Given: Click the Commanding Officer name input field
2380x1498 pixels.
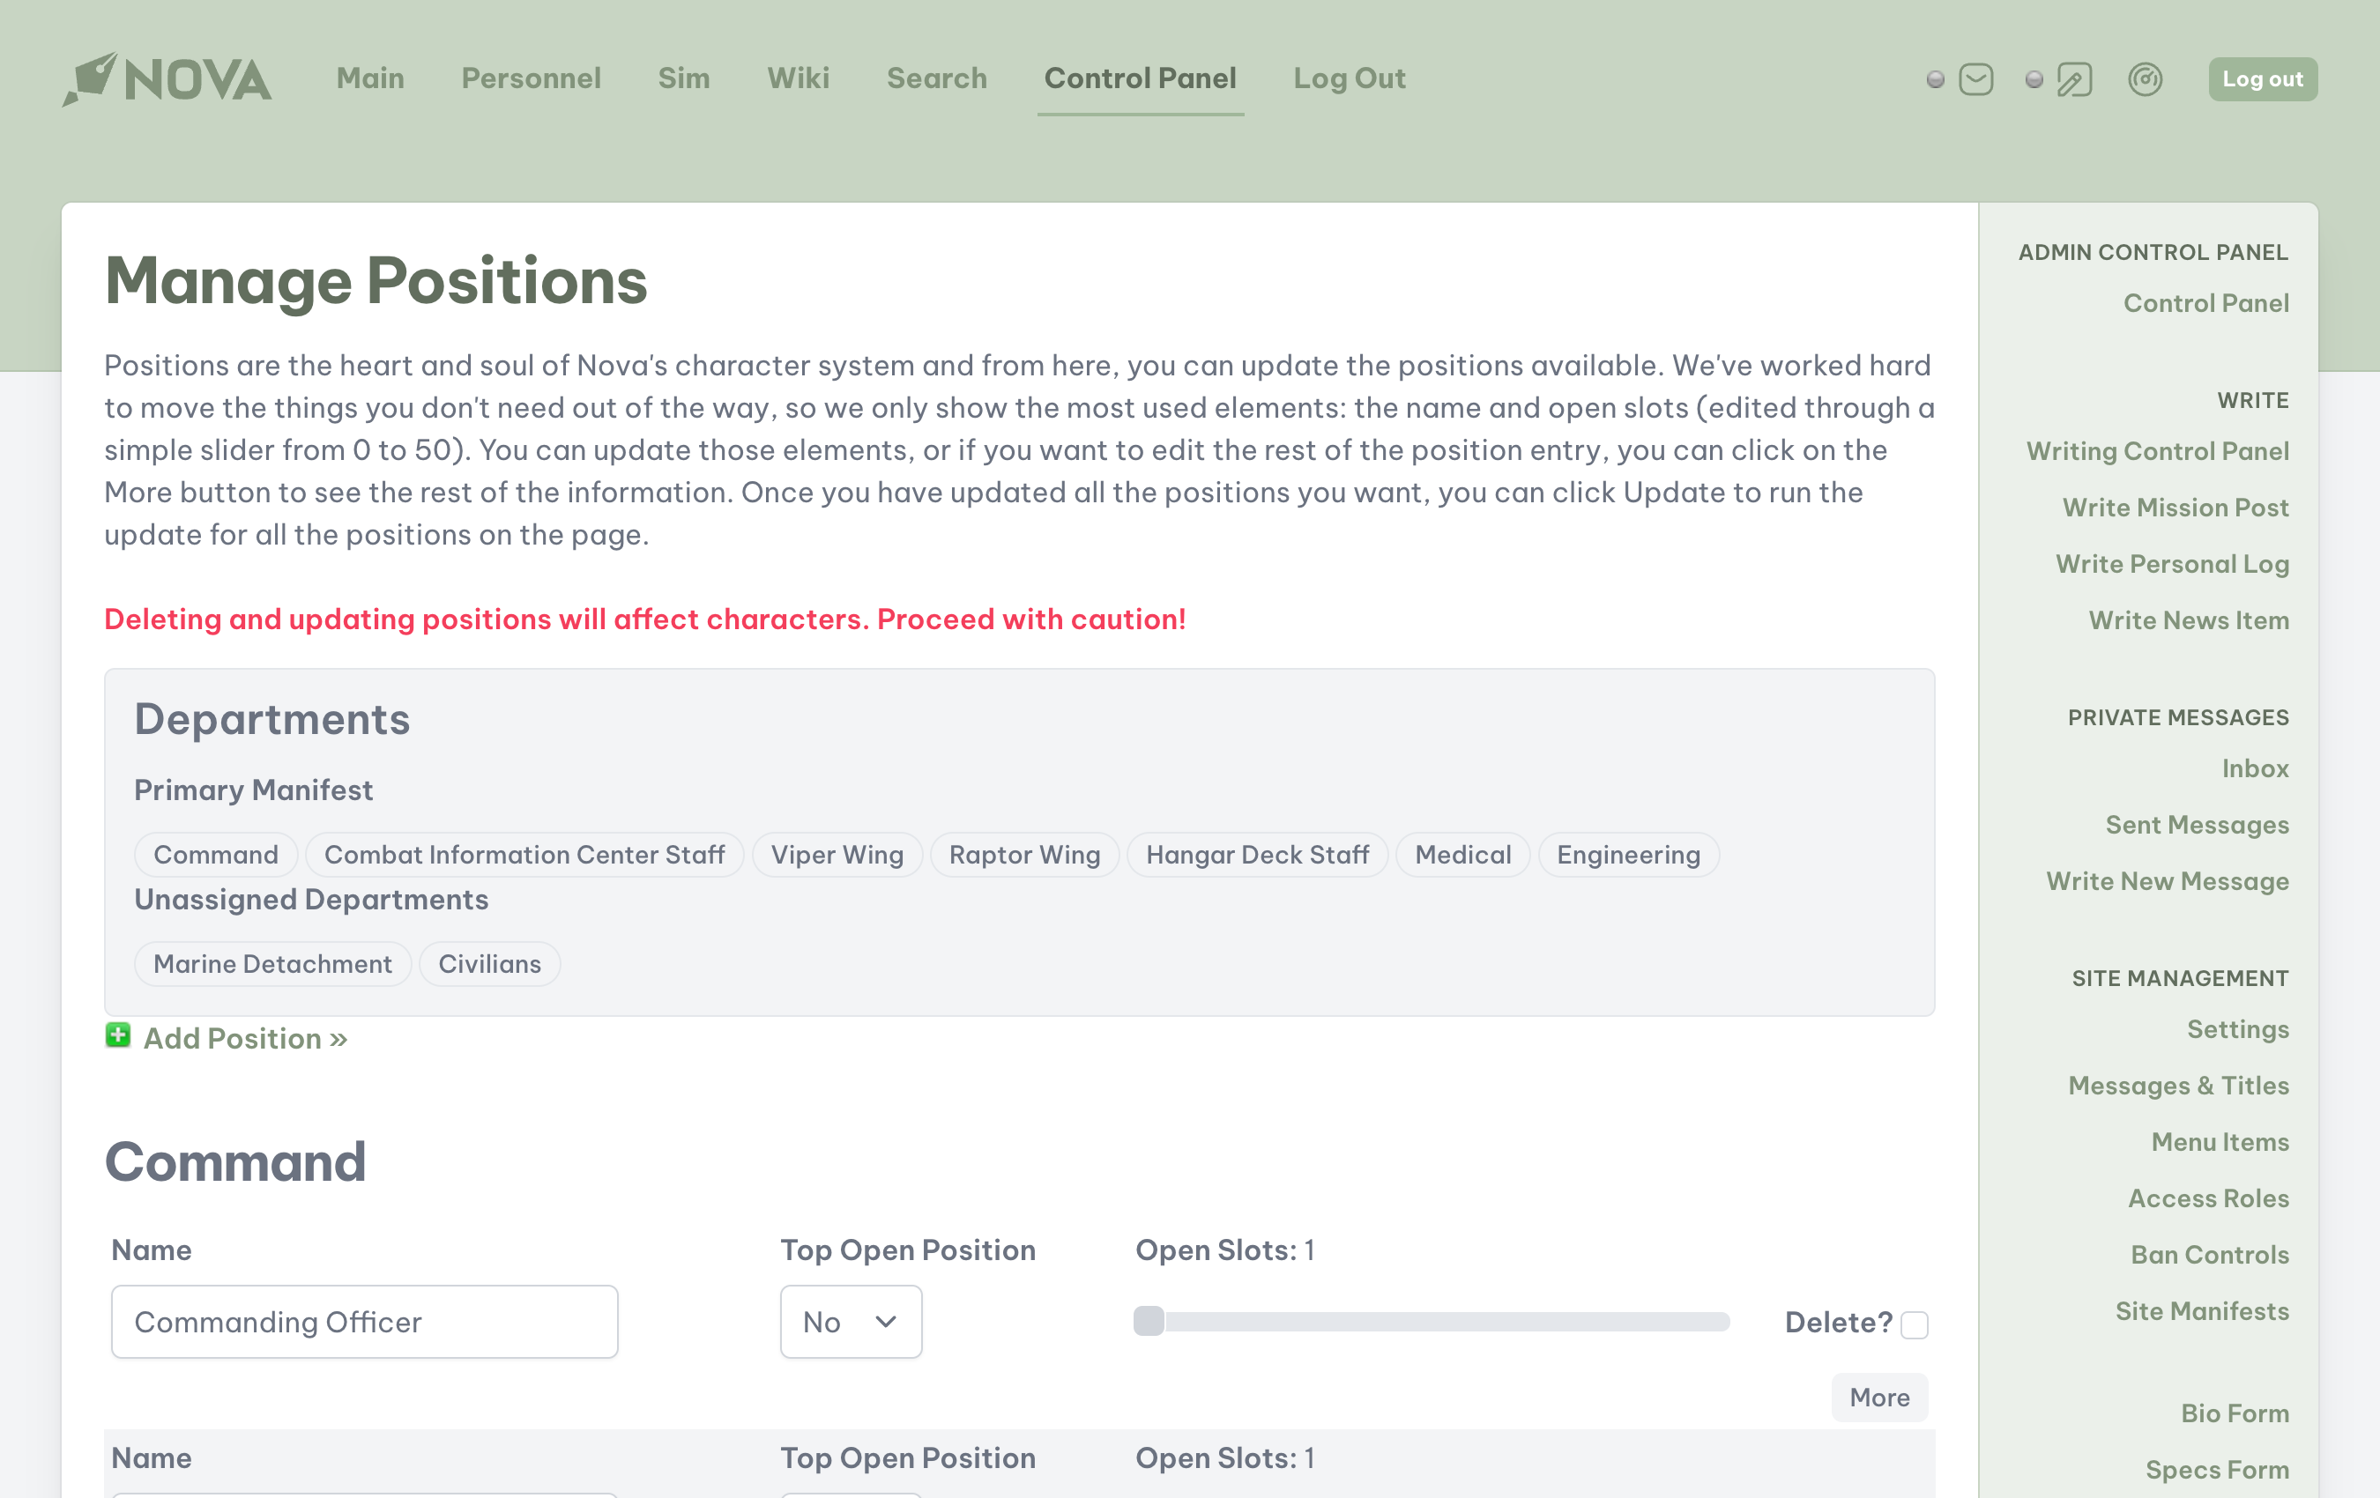Looking at the screenshot, I should pos(364,1320).
